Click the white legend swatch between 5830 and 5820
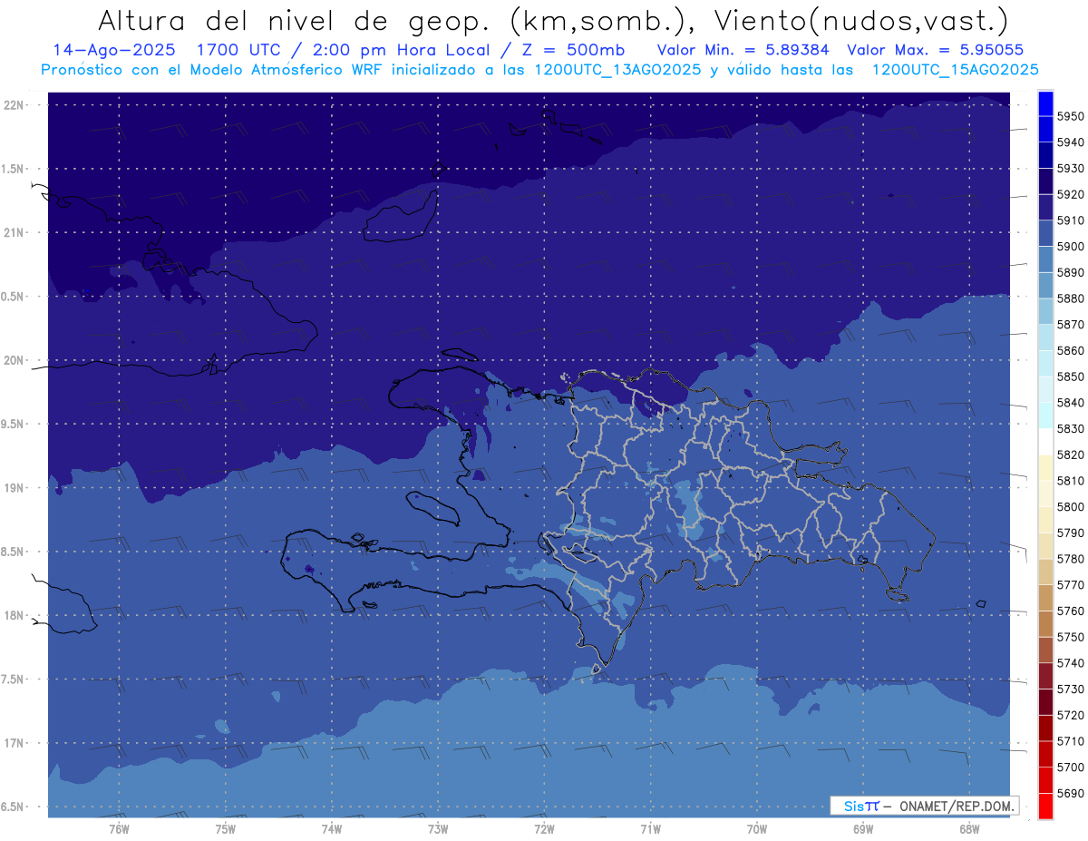This screenshot has width=1088, height=841. pyautogui.click(x=1045, y=442)
